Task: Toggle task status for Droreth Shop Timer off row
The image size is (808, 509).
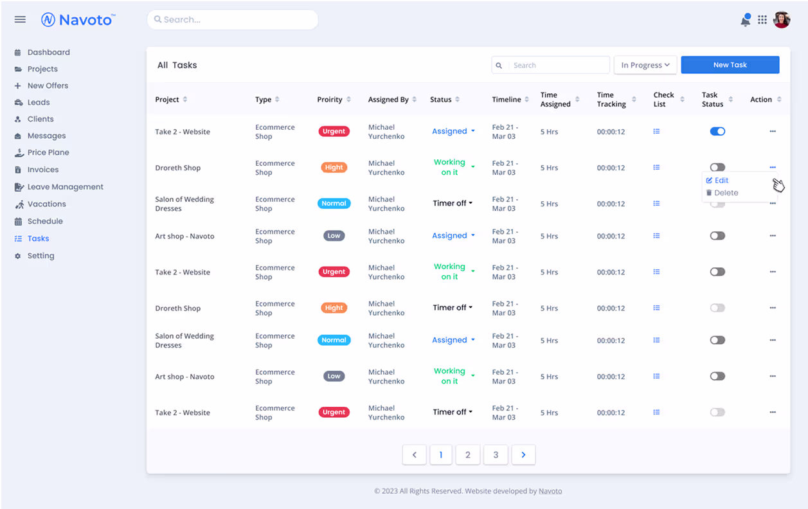Action: tap(717, 308)
